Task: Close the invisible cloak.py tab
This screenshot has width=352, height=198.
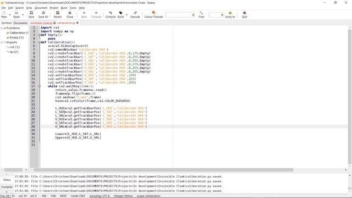Action: 54,23
